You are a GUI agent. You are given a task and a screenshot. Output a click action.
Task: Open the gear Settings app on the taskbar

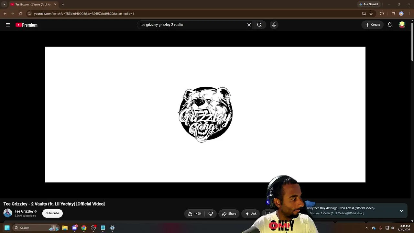[112, 228]
